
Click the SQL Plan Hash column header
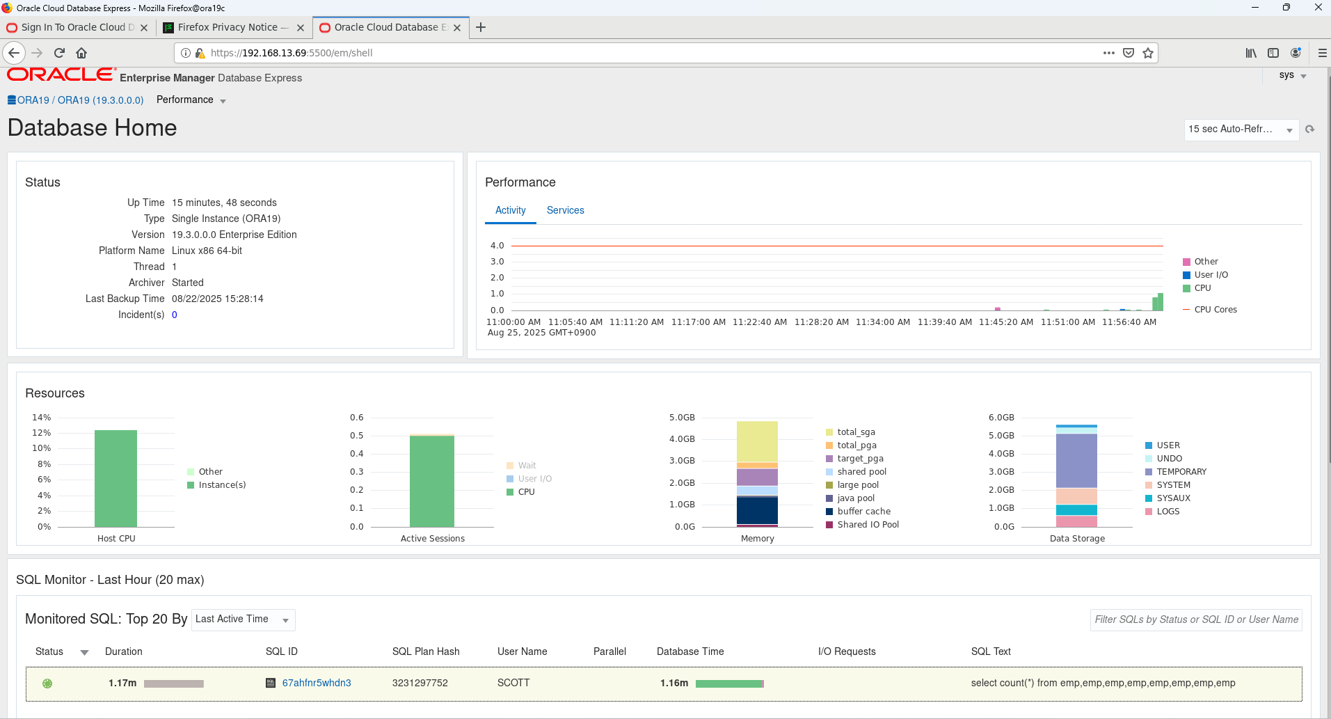[426, 651]
